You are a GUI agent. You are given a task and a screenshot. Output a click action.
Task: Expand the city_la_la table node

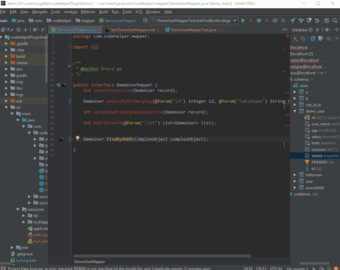pos(295,105)
